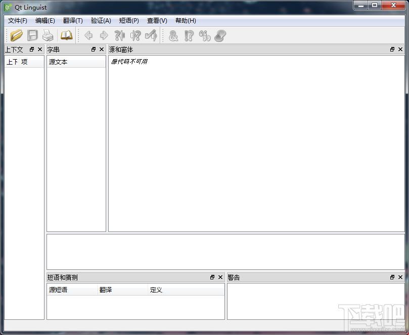Open the 帮助(H) menu
The width and height of the screenshot is (409, 335).
186,21
